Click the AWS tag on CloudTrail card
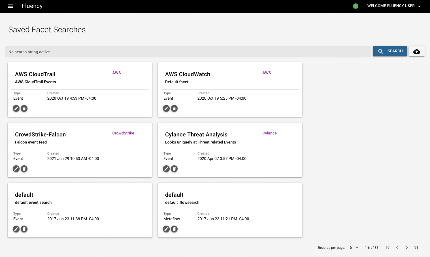Viewport: 430px width, 257px height. coord(116,73)
